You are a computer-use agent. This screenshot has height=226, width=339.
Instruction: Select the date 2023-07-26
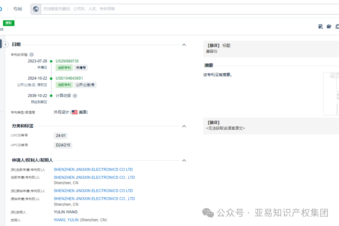[x=37, y=61]
